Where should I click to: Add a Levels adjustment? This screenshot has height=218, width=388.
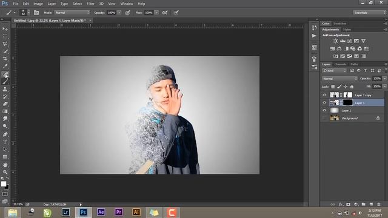(x=343, y=41)
